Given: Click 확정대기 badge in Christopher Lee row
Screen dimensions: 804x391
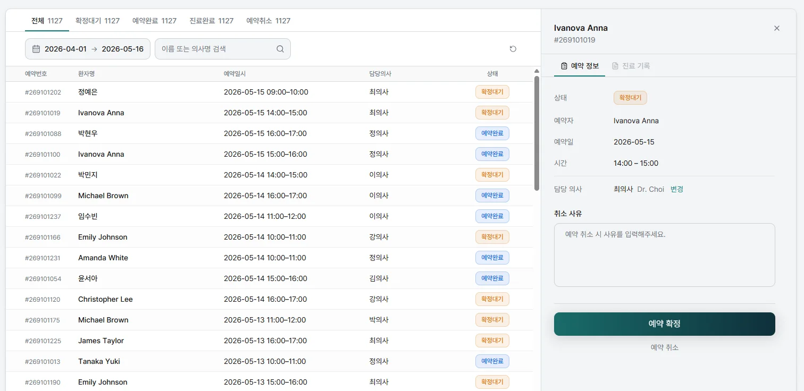Looking at the screenshot, I should point(492,299).
